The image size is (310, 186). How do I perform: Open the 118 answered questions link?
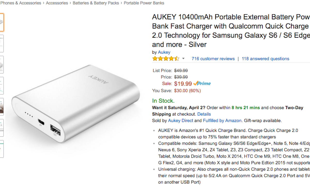point(265,59)
